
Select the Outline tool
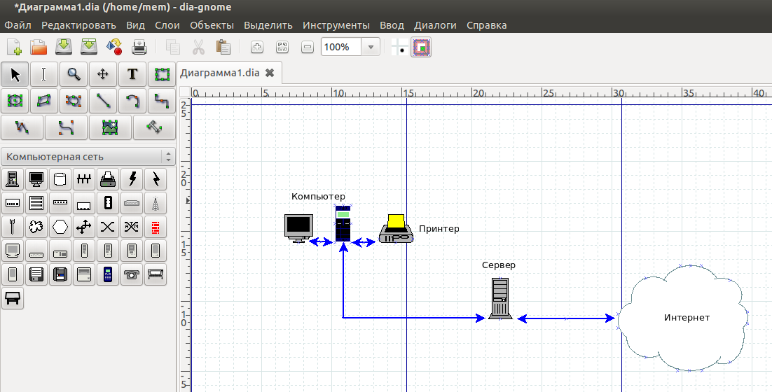point(154,127)
